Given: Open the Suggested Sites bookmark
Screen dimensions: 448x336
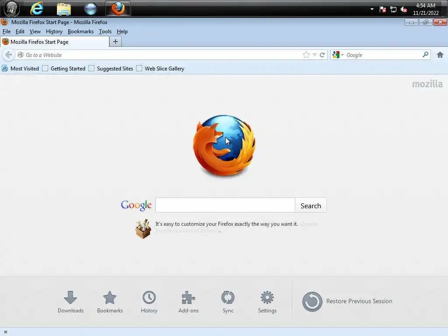Looking at the screenshot, I should (111, 69).
